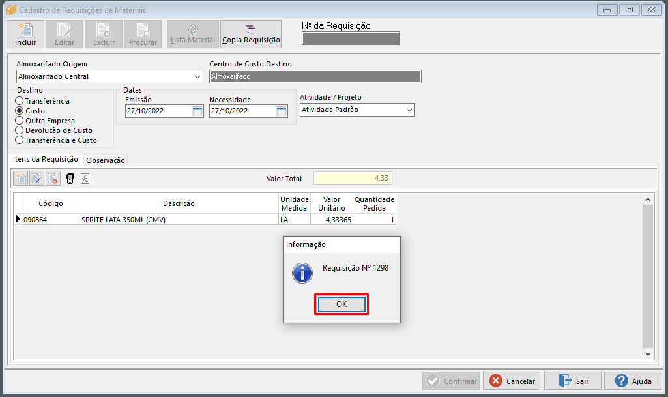Click OK in Informação dialog
Viewport: 668px width, 397px height.
point(341,304)
